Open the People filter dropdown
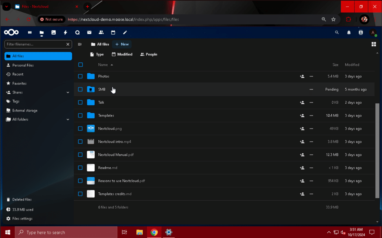 tap(149, 55)
